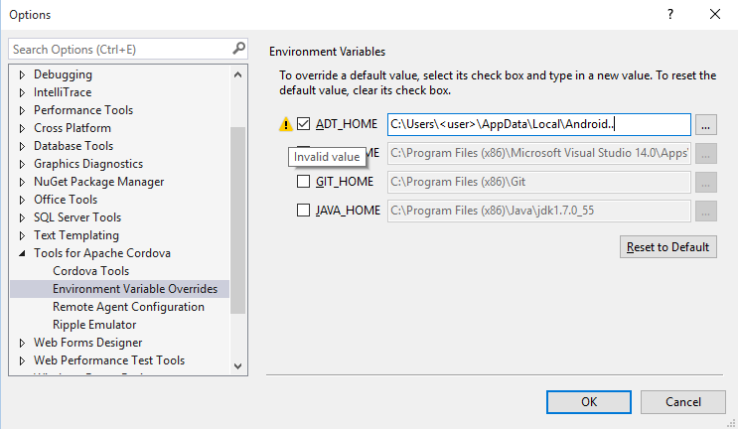This screenshot has height=429, width=738.
Task: Click into the ADT_HOME path field
Action: coord(539,125)
